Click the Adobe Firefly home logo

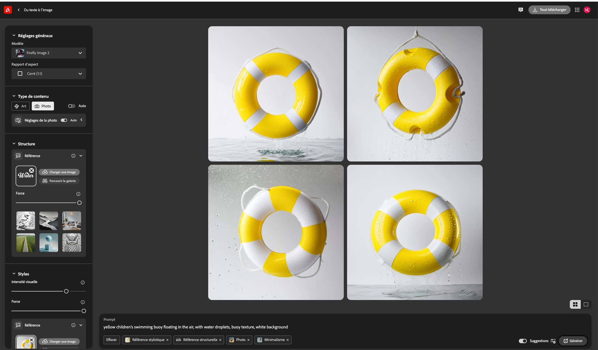click(8, 10)
